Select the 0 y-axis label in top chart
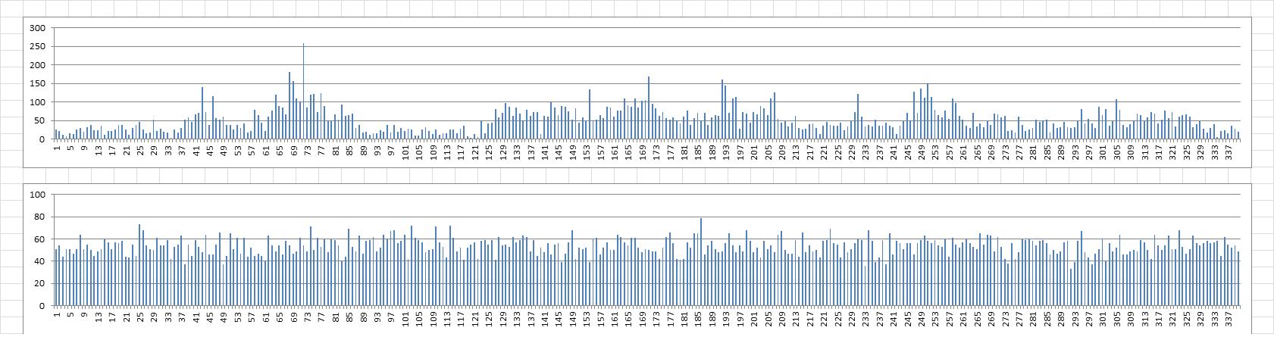This screenshot has height=337, width=1274. [x=42, y=139]
